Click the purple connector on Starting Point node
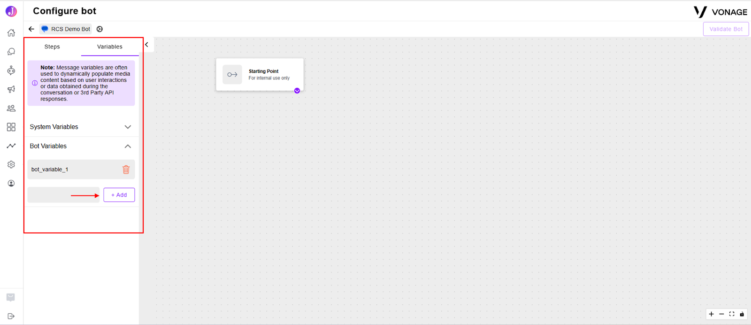 pyautogui.click(x=297, y=91)
